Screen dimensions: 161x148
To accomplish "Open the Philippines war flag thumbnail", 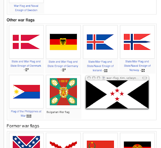I will coord(27,92).
